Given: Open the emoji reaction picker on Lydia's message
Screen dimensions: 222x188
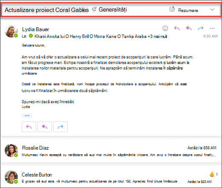Looking at the screenshot, I should tap(165, 28).
